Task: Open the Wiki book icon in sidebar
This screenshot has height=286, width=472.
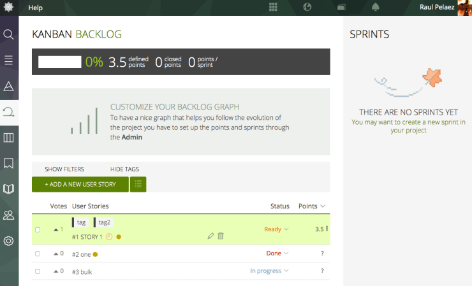Action: click(x=9, y=189)
